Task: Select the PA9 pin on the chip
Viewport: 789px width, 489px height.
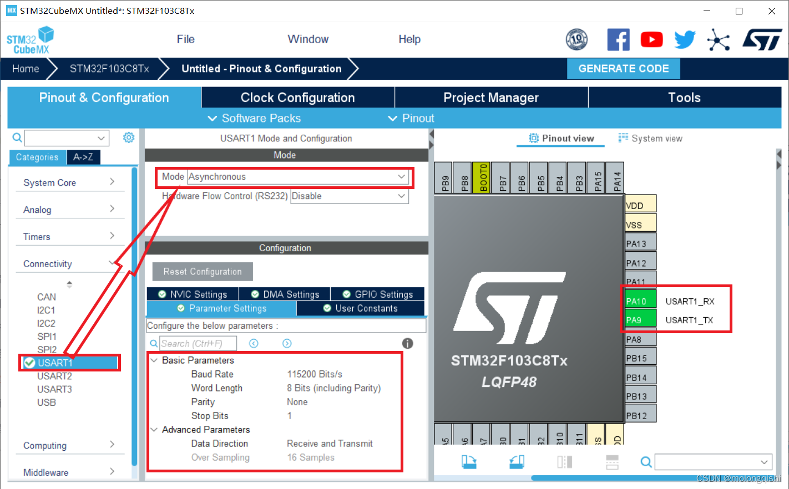Action: [x=640, y=319]
